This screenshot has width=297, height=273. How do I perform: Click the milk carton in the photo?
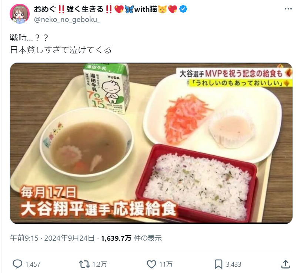coord(107,89)
